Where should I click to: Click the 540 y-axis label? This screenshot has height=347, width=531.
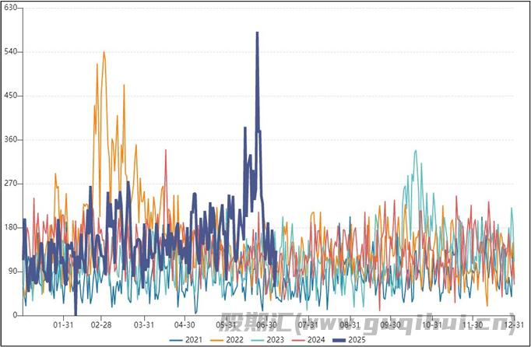(x=12, y=52)
